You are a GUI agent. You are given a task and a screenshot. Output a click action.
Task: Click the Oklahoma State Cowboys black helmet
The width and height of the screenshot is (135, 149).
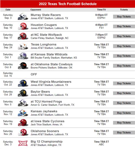23,66
